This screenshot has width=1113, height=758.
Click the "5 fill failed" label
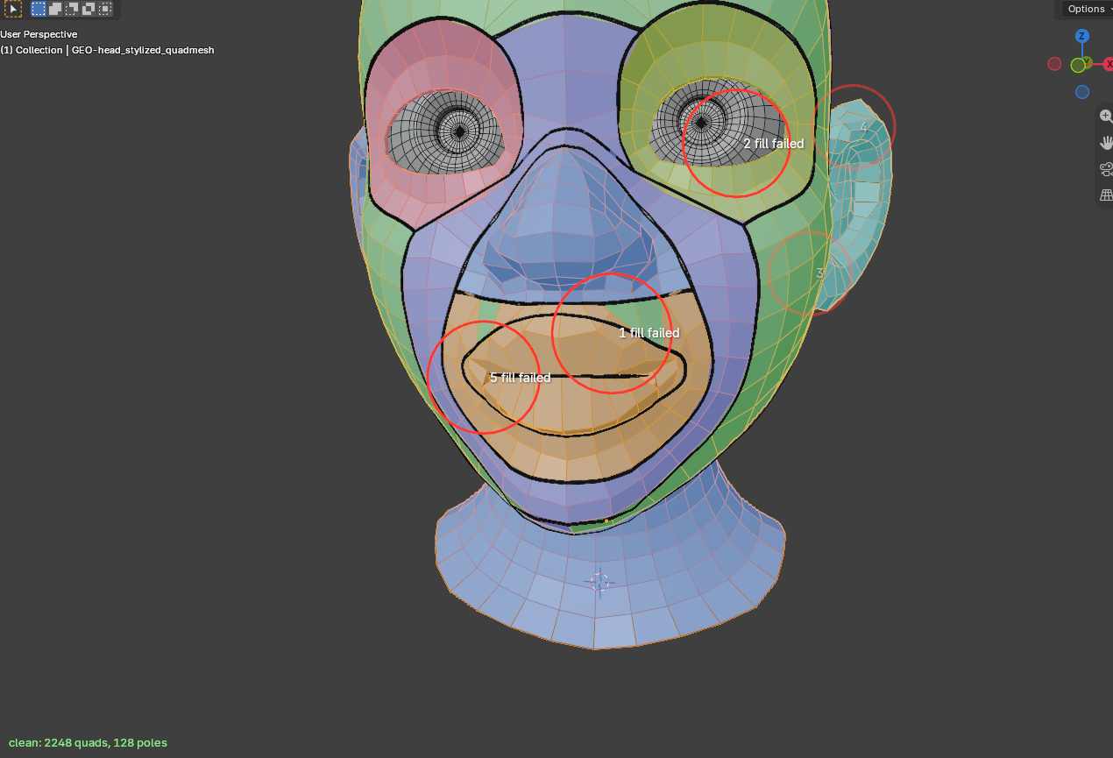[520, 378]
